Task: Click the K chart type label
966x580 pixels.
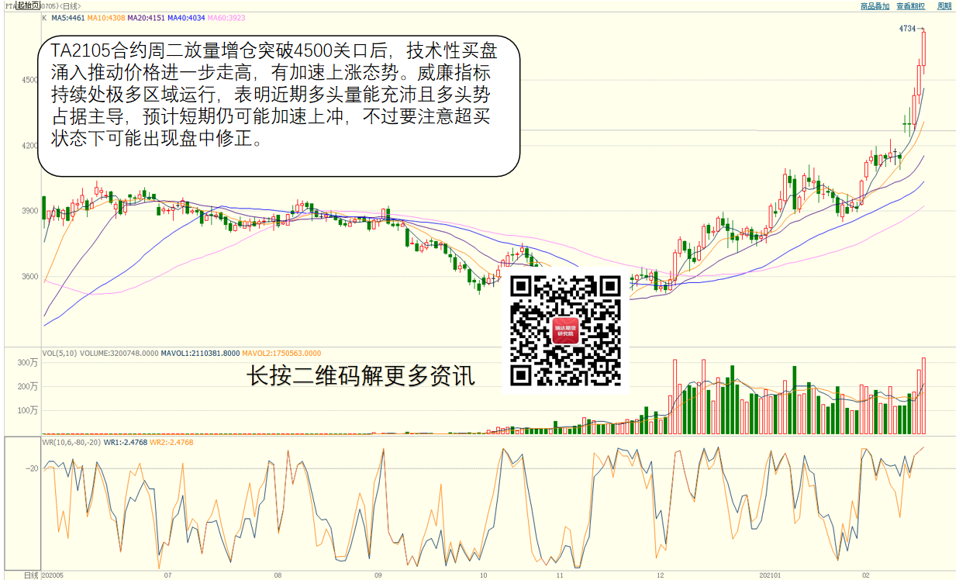Action: pos(44,17)
